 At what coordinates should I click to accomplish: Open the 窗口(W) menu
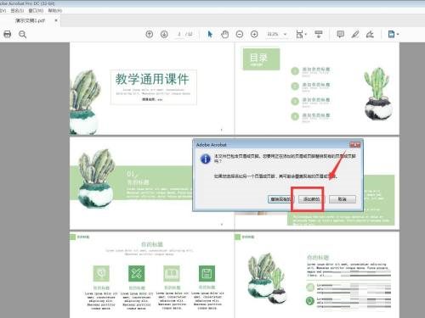36,10
